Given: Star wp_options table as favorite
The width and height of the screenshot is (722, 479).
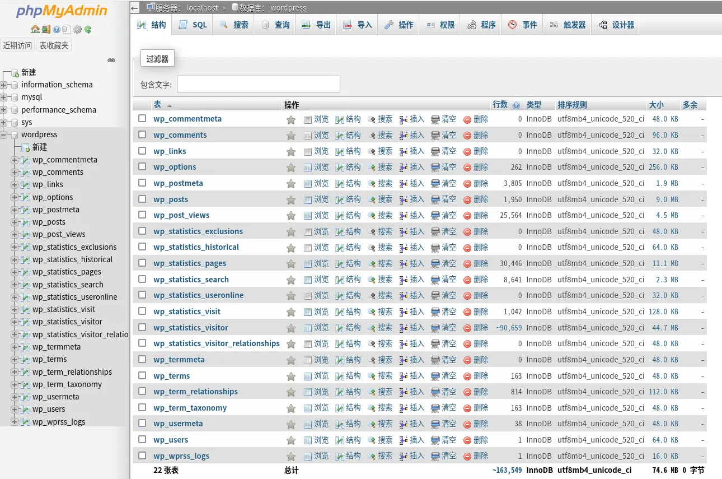Looking at the screenshot, I should pyautogui.click(x=291, y=168).
